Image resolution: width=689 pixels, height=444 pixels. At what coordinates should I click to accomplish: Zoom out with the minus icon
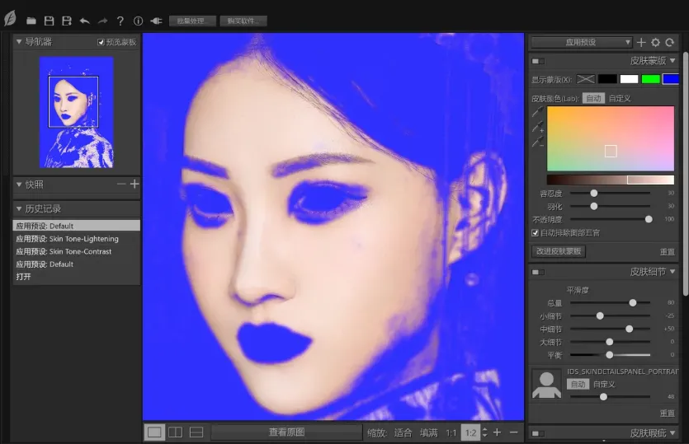tap(513, 432)
